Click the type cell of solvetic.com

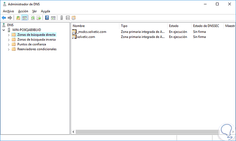[x=143, y=37]
